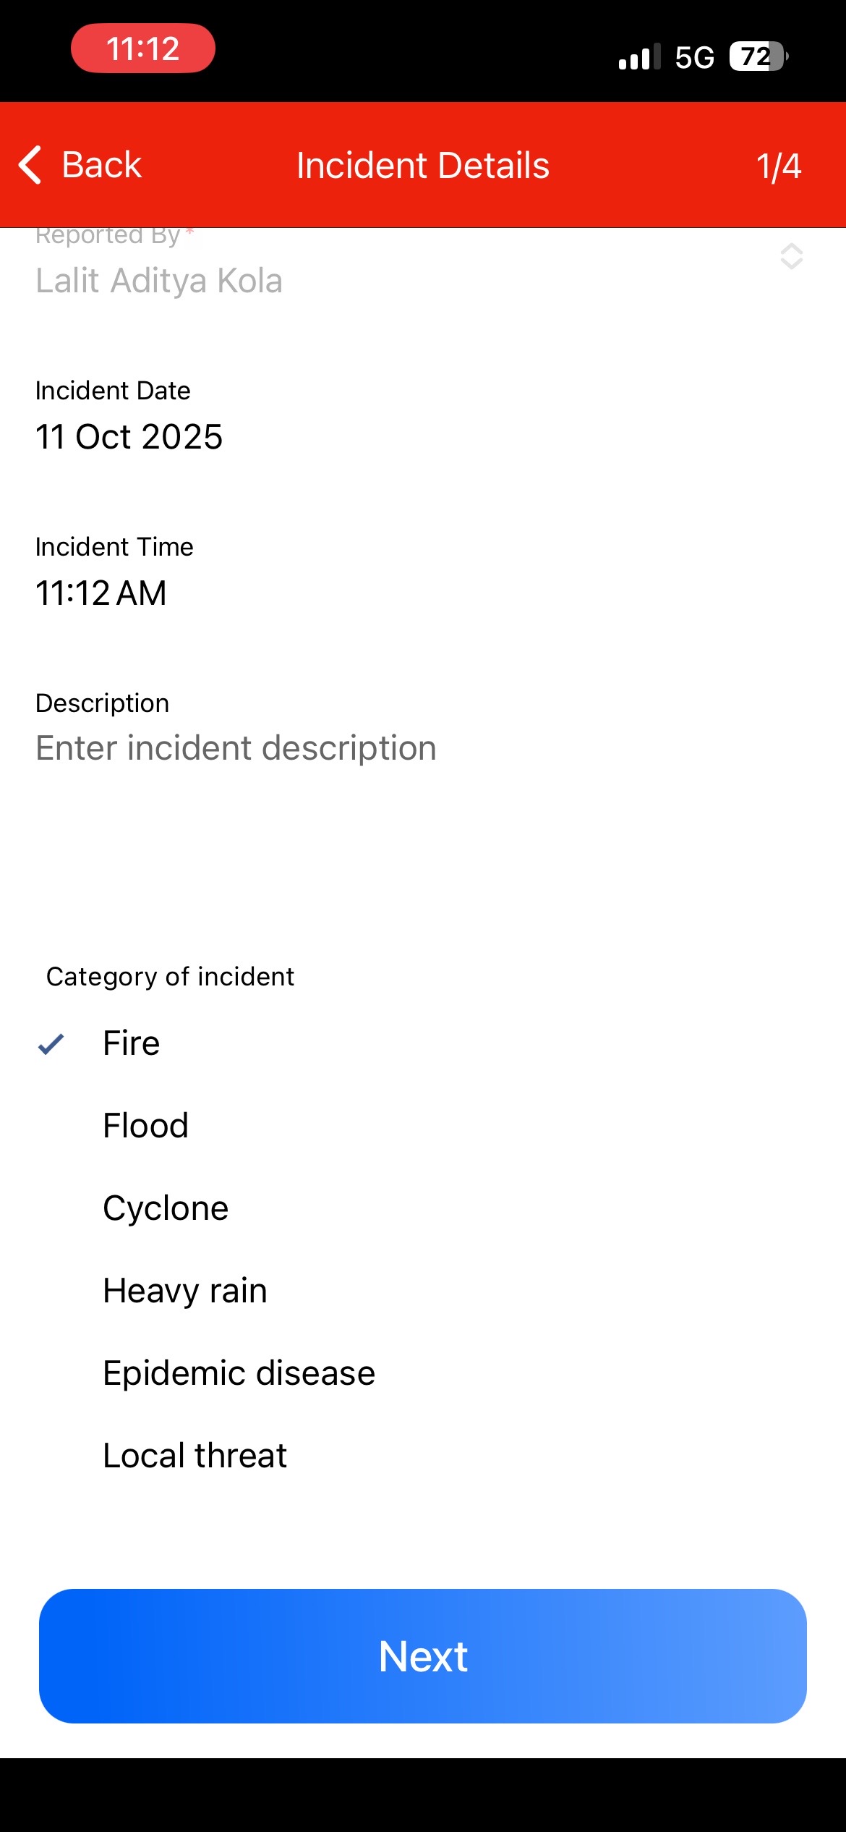This screenshot has height=1832, width=846.
Task: Choose Epidemic disease as incident category
Action: tap(239, 1373)
